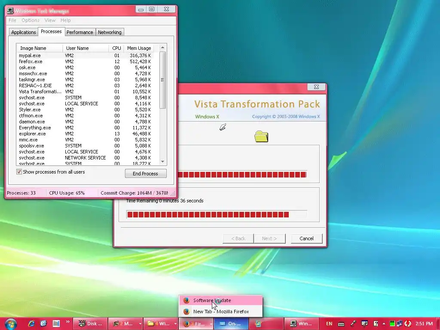
Task: Select the taskmgr.exe process row
Action: [85, 79]
